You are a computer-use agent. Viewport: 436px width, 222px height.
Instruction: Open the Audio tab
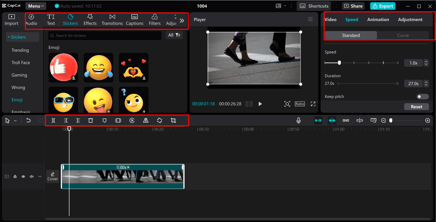pos(31,20)
